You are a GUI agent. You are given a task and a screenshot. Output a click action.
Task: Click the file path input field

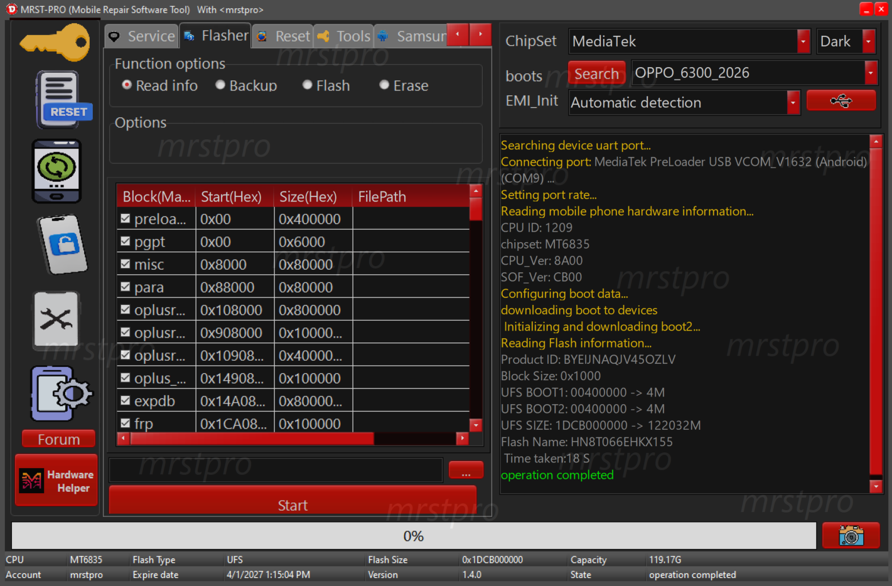pos(276,470)
